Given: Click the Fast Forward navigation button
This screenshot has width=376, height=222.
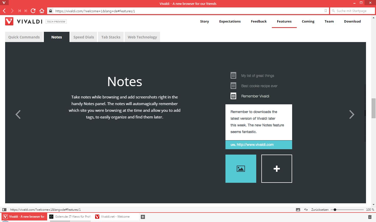Looking at the screenshot, I should point(26,11).
